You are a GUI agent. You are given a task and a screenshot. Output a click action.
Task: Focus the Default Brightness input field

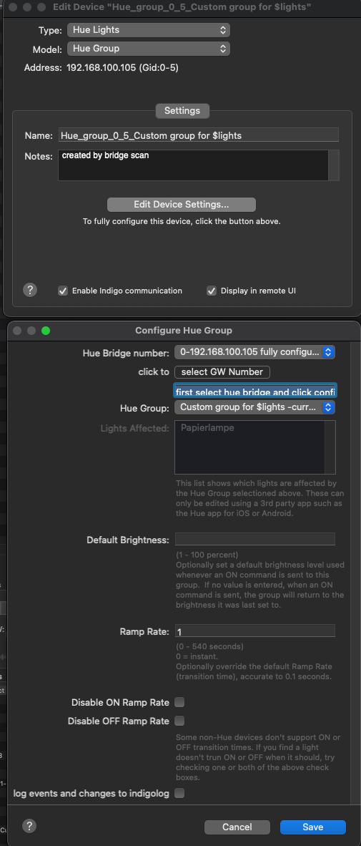[x=255, y=539]
